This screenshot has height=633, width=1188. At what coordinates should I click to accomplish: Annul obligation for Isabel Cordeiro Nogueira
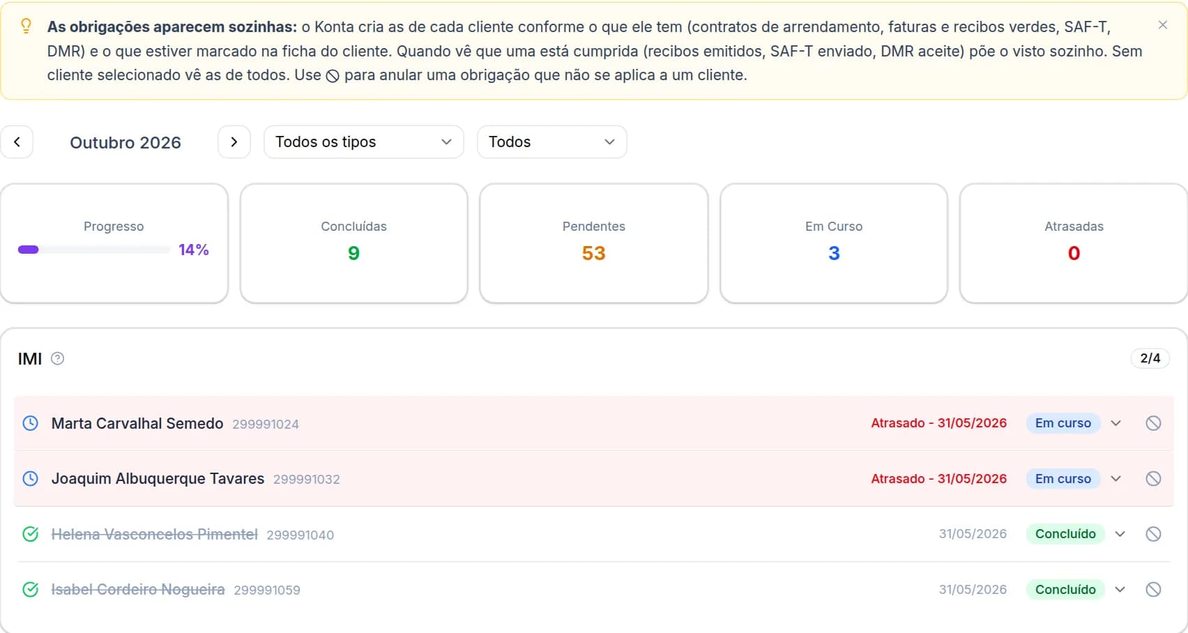coord(1153,589)
